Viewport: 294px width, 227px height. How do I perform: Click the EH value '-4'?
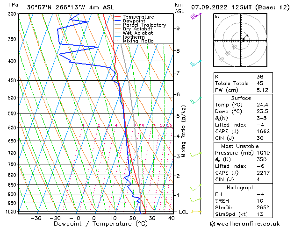click(260, 194)
